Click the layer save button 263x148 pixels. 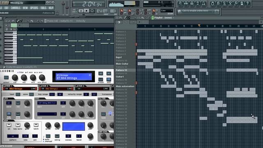(31, 94)
